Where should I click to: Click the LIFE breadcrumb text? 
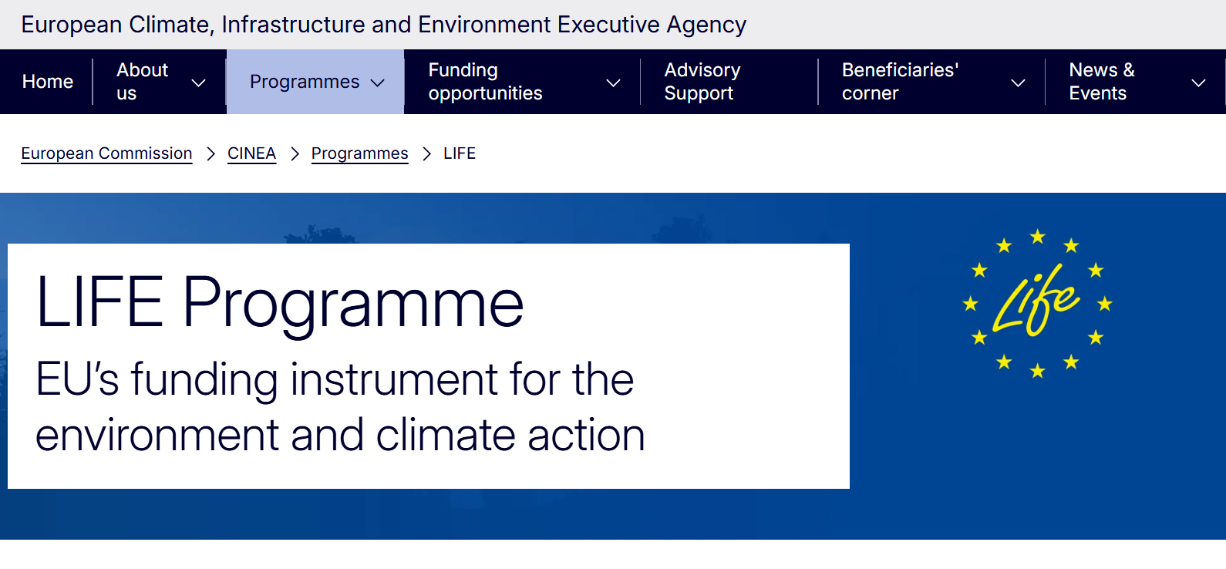point(460,153)
